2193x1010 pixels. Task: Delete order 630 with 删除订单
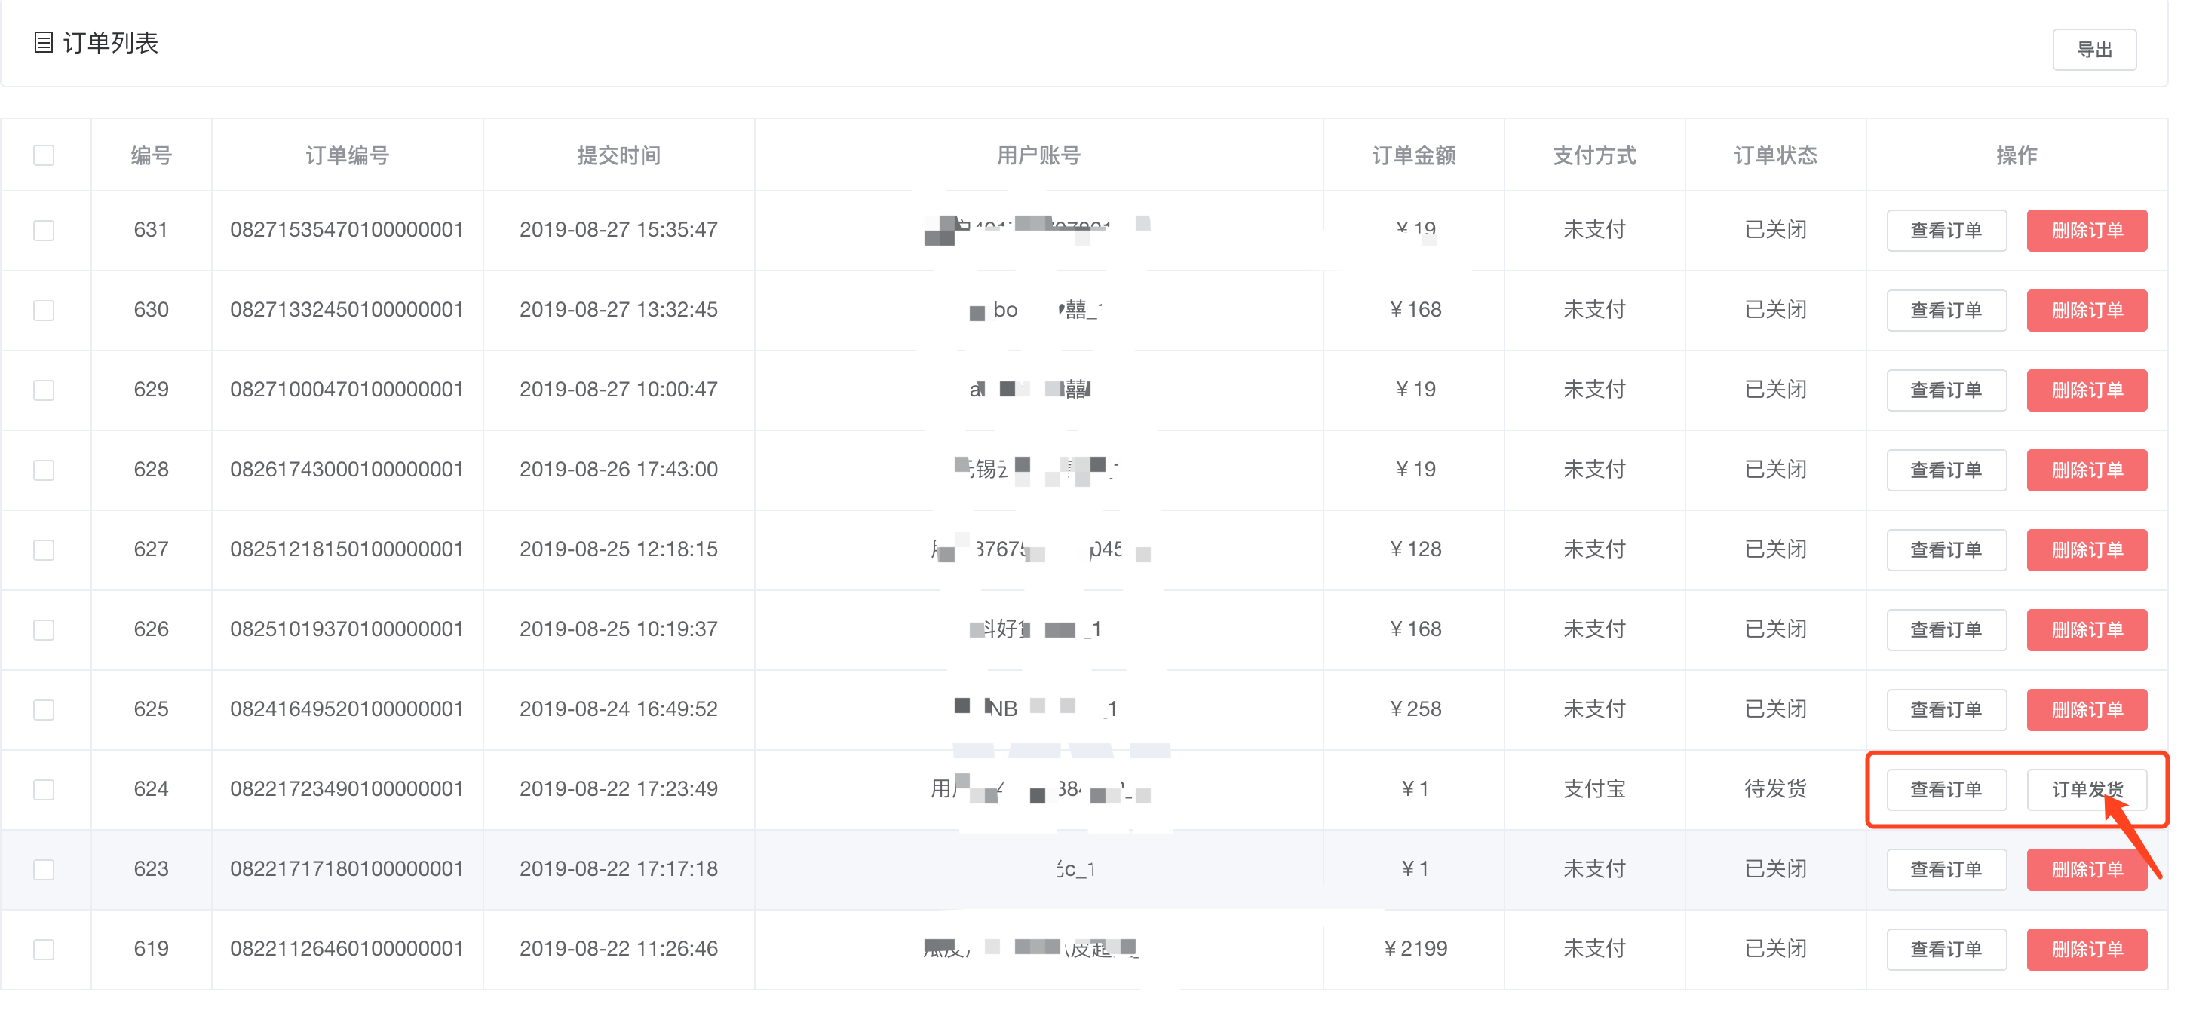tap(2087, 310)
